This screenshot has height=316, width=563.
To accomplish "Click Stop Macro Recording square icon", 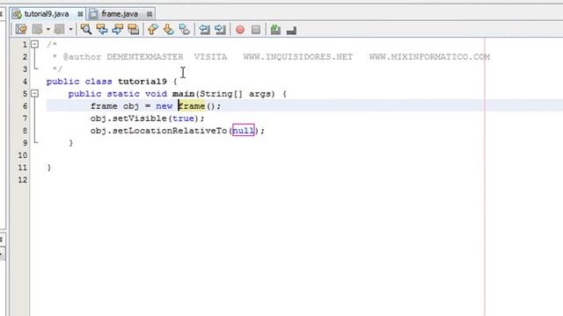I will point(256,29).
